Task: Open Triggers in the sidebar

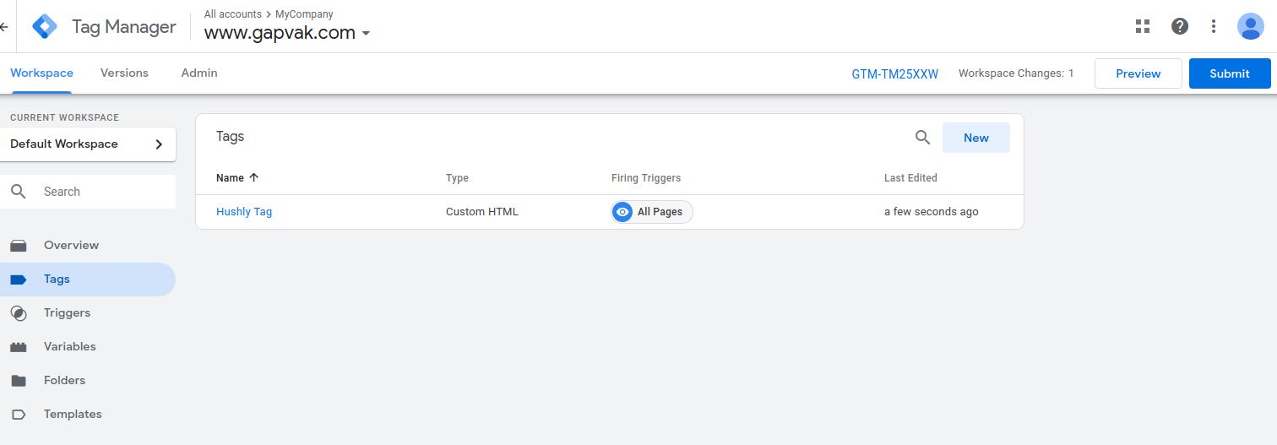Action: click(x=88, y=313)
